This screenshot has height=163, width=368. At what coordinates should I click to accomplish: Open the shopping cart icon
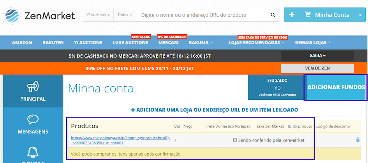307,14
